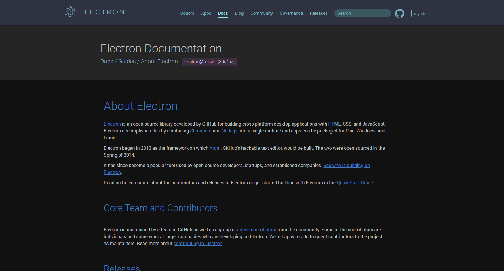Click the Electron atom logo icon
Image resolution: width=504 pixels, height=271 pixels.
click(70, 12)
